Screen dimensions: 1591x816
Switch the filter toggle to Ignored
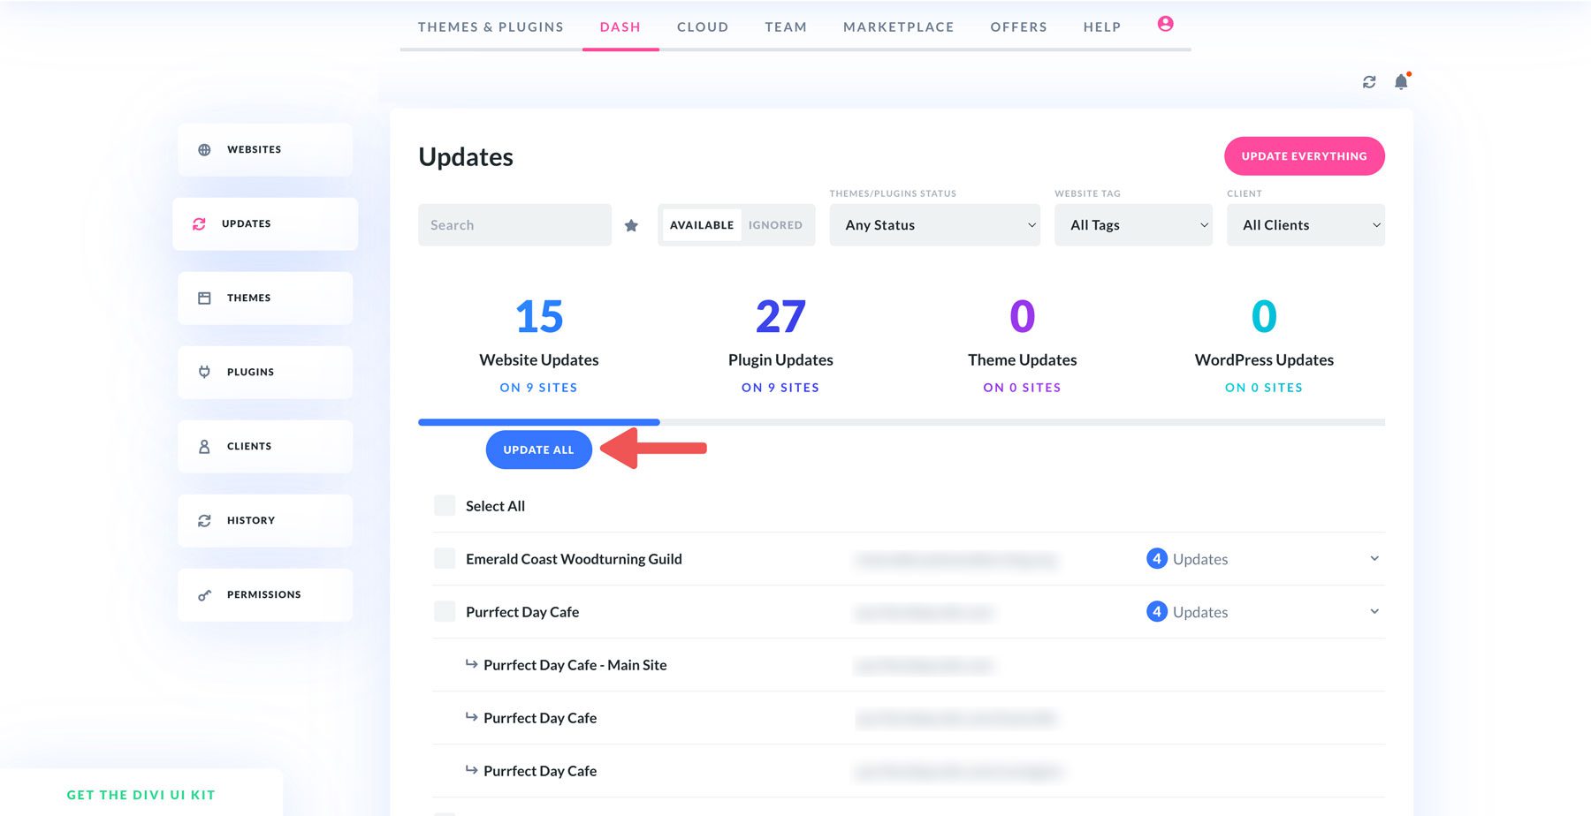tap(775, 224)
